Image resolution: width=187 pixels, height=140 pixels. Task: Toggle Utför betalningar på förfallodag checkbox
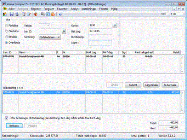[x=6, y=118]
